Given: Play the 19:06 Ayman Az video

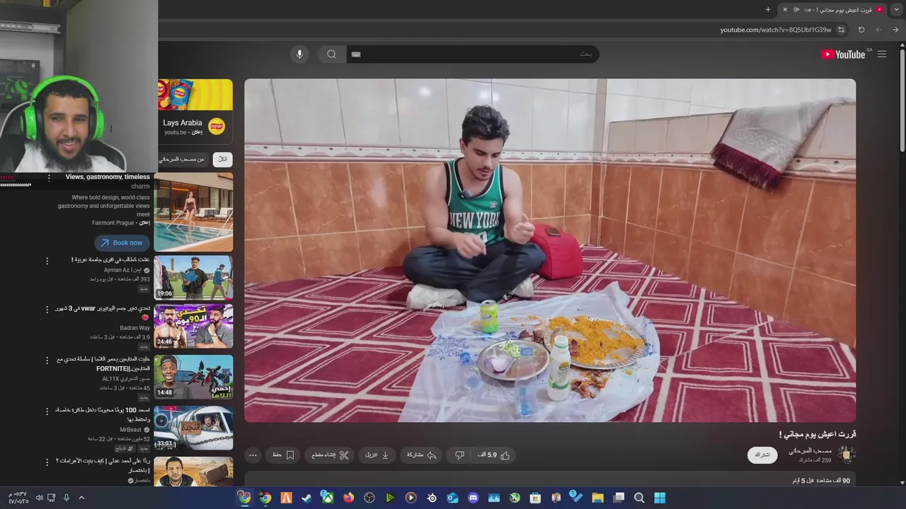Looking at the screenshot, I should pos(193,278).
